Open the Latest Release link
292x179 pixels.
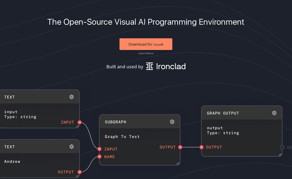click(x=146, y=53)
